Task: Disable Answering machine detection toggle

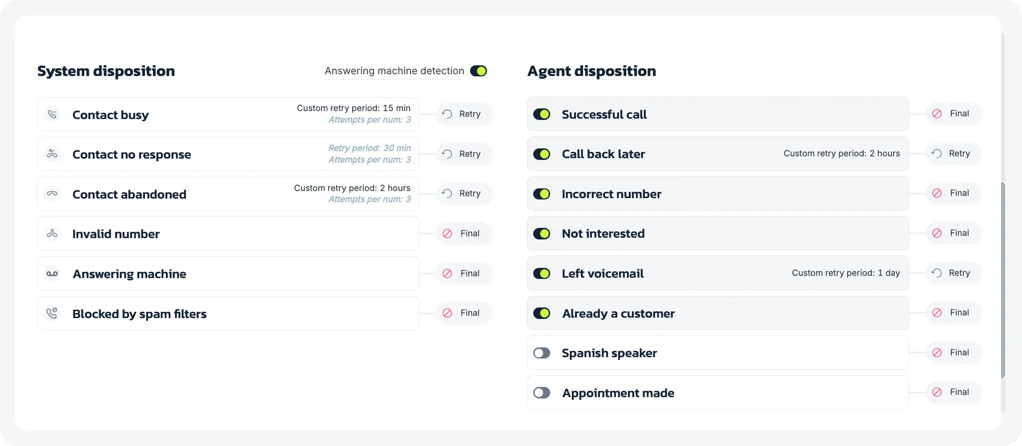Action: pos(479,71)
